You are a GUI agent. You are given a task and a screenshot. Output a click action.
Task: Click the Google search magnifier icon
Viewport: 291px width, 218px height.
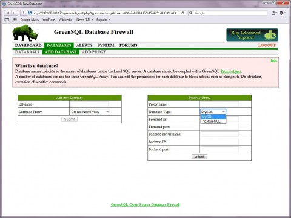click(x=191, y=13)
